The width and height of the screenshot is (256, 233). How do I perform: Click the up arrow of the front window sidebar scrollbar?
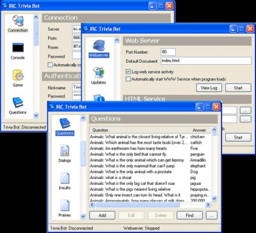83,118
